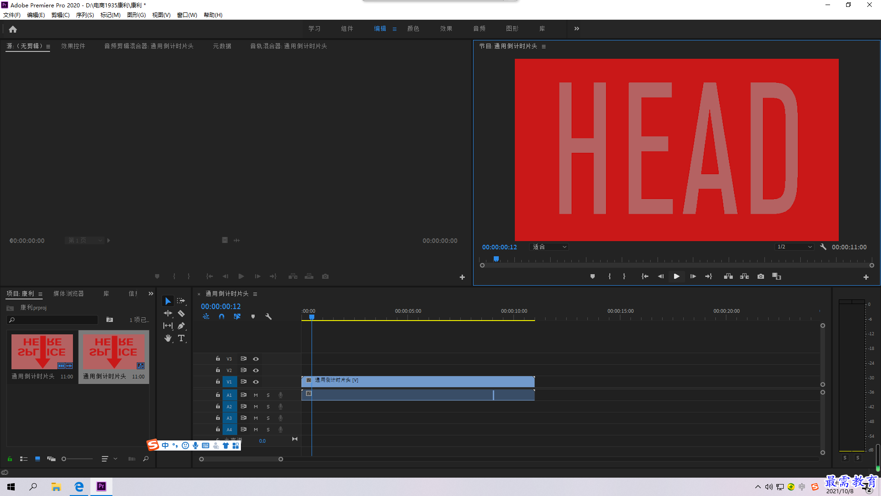This screenshot has width=881, height=496.
Task: Open the 剪辑(C) menu
Action: pyautogui.click(x=61, y=15)
